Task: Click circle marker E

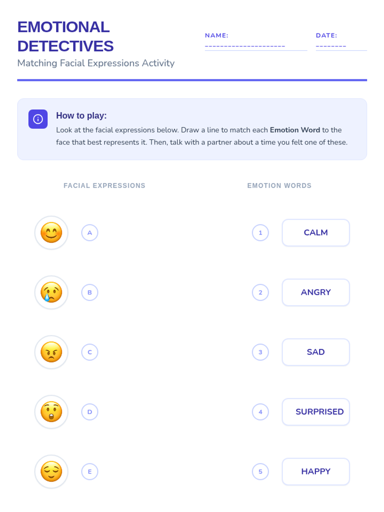Action: (x=90, y=472)
